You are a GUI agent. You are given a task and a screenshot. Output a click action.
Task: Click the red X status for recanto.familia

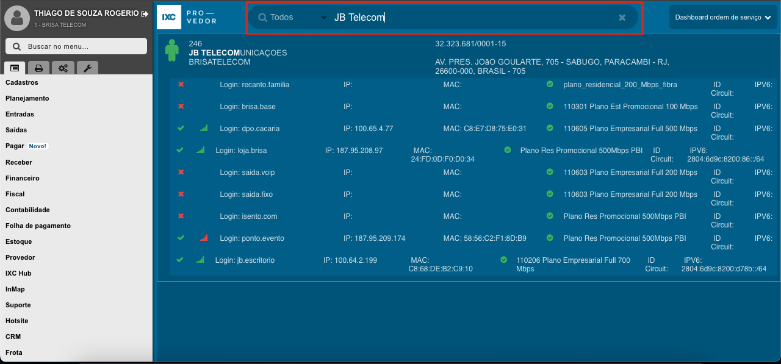[x=181, y=85]
